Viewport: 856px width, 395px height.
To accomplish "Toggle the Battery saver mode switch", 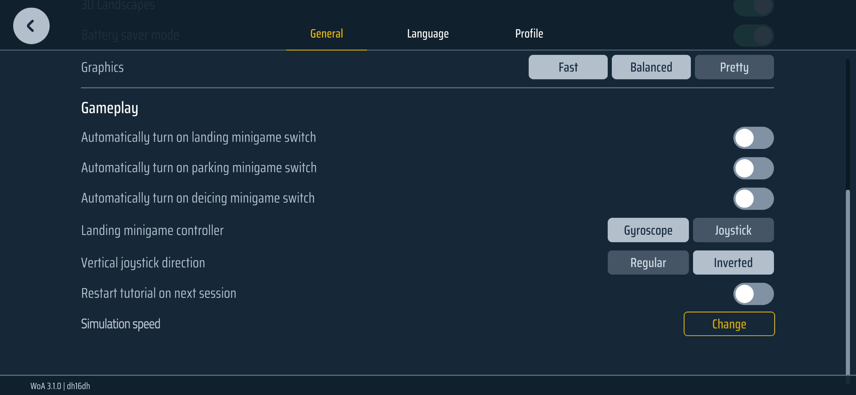I will click(753, 35).
